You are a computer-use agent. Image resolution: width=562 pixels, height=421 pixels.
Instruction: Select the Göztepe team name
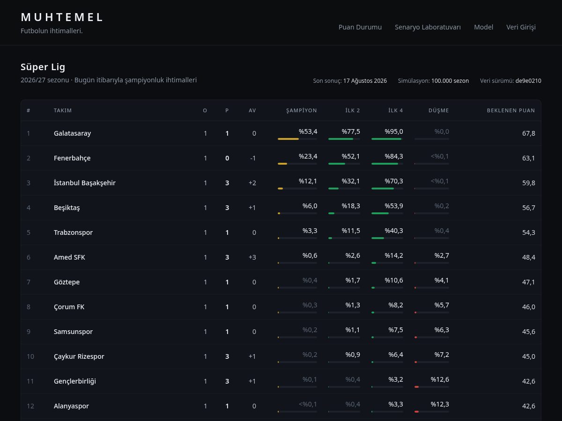[x=67, y=282]
